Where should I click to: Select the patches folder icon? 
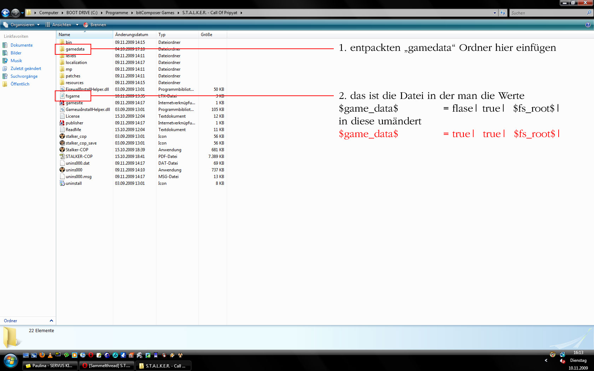(x=62, y=76)
